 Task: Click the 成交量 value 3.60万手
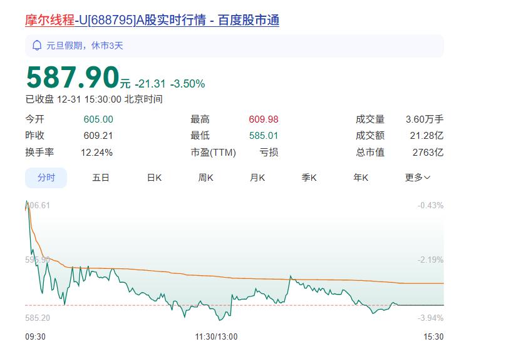(x=425, y=119)
